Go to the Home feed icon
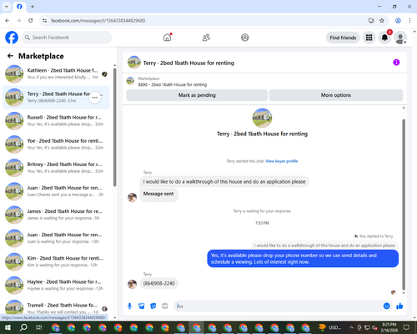Image resolution: width=417 pixels, height=334 pixels. pos(167,38)
